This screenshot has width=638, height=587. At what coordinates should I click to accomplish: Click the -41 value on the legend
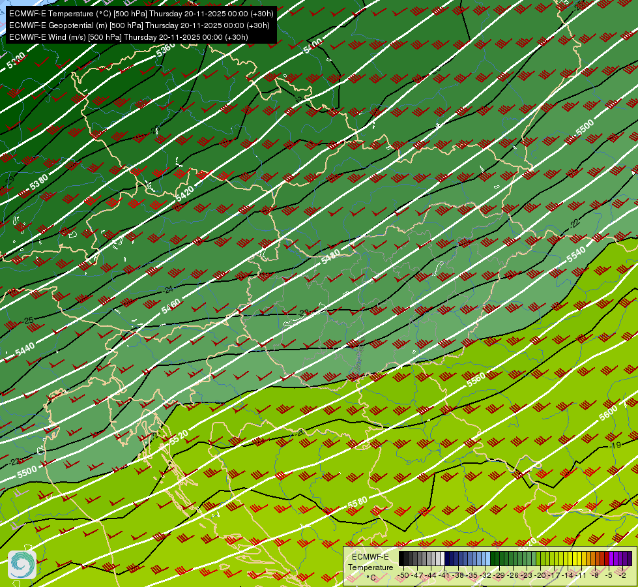444,575
